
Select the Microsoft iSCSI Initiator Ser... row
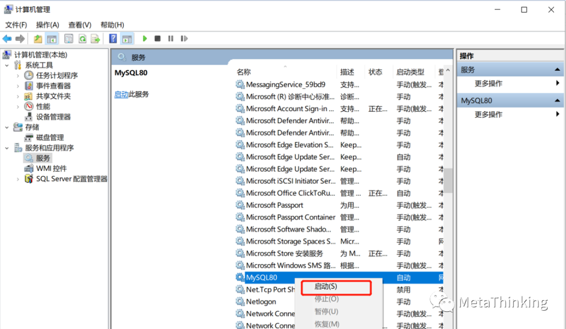pyautogui.click(x=339, y=181)
